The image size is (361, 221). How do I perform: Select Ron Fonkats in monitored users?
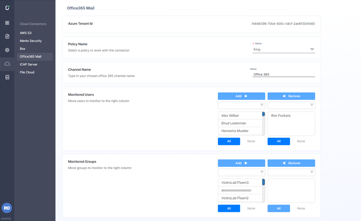click(291, 115)
